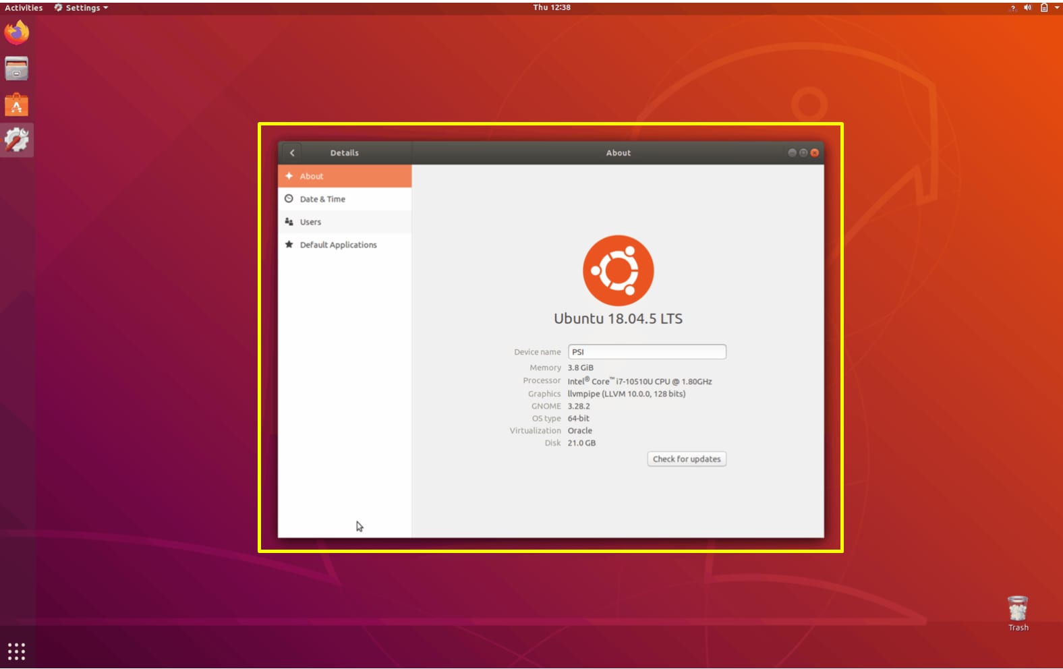The height and width of the screenshot is (669, 1063).
Task: Click the OS type label
Action: point(546,419)
